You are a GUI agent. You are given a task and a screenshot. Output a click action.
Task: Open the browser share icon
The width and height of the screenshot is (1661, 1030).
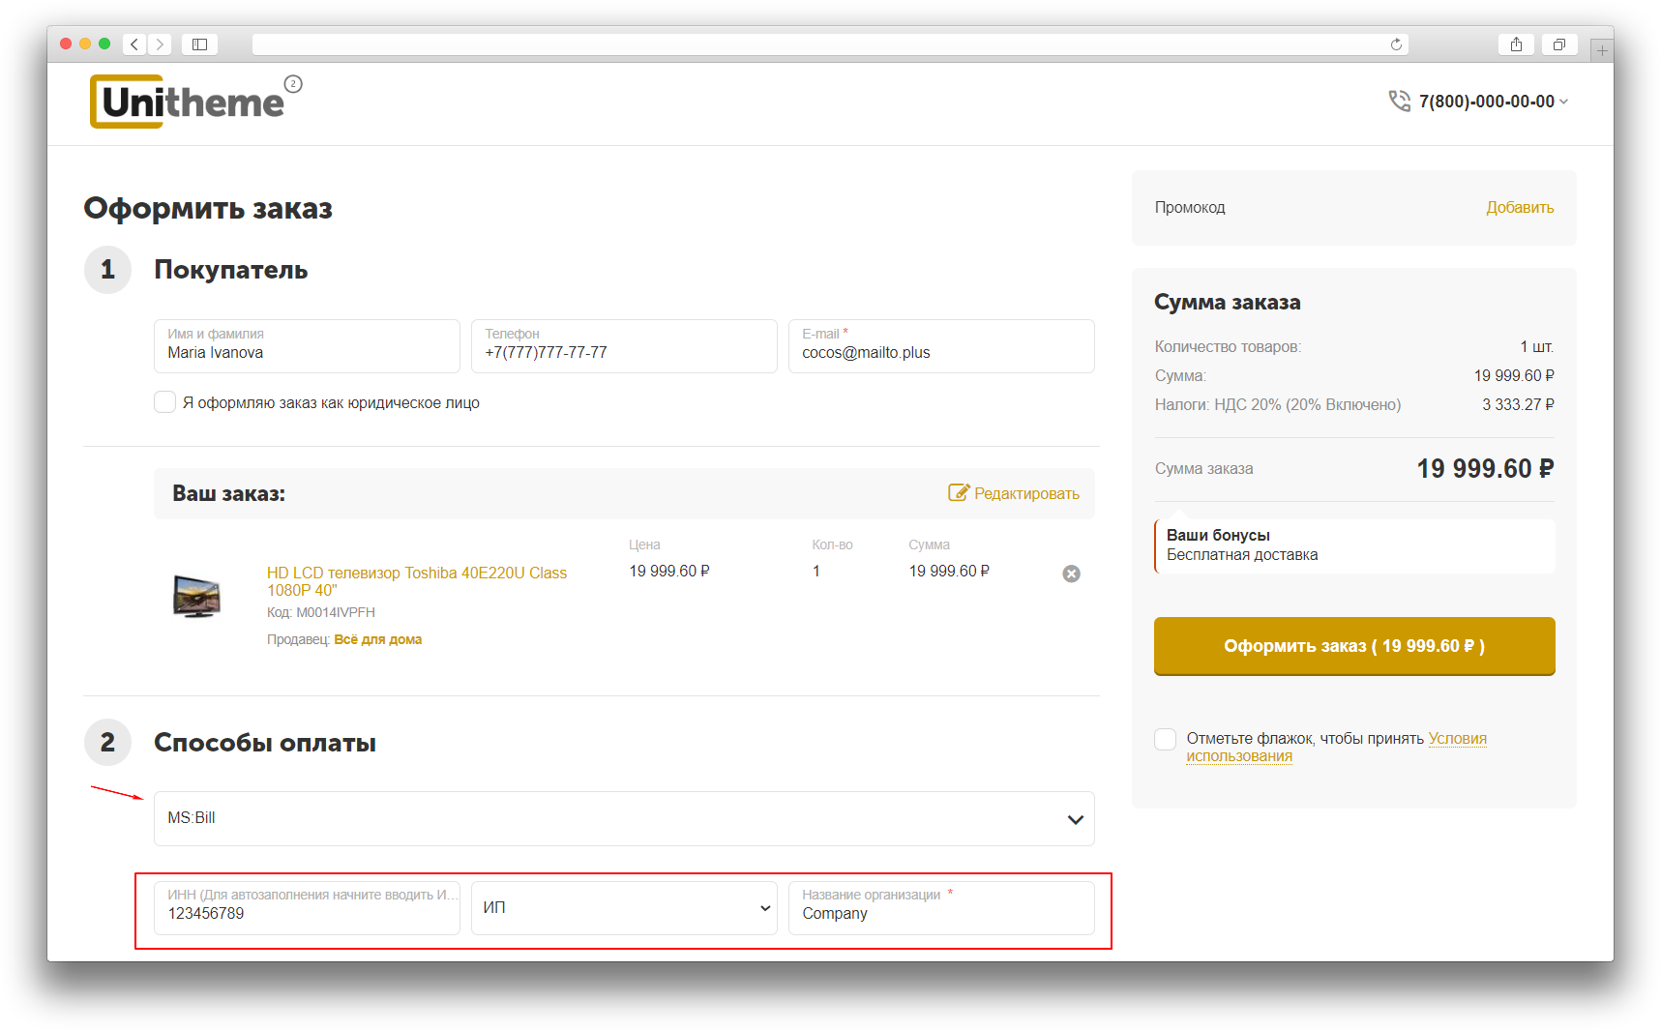pyautogui.click(x=1516, y=44)
